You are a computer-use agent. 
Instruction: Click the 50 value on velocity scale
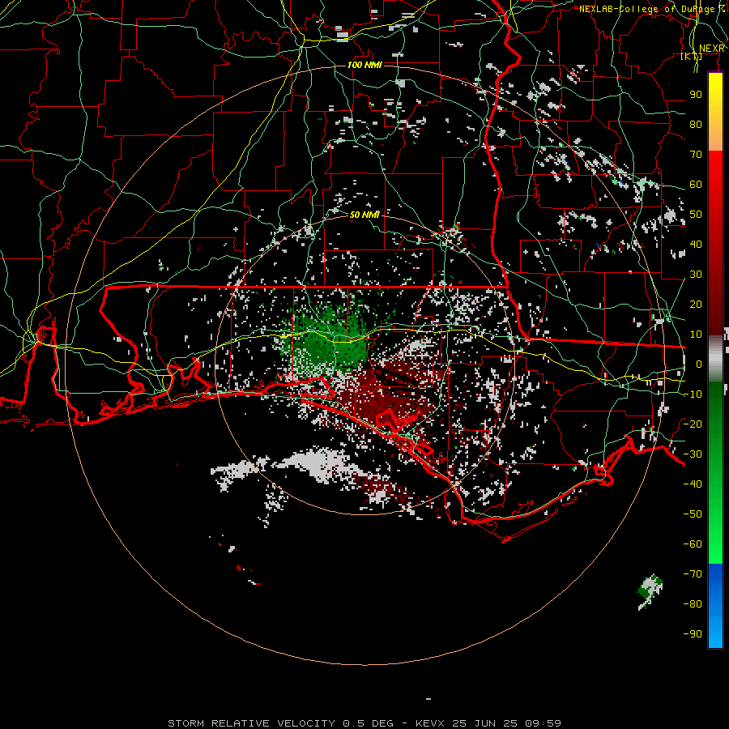point(696,215)
